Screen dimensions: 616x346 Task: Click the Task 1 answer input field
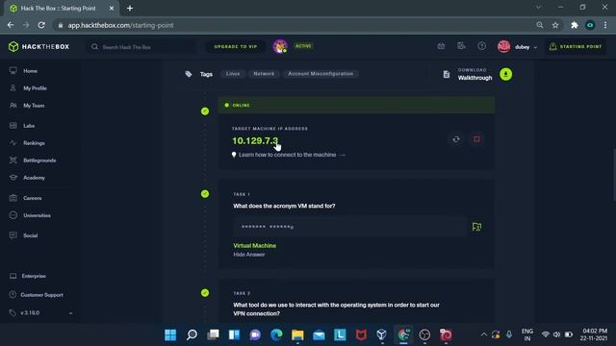349,227
